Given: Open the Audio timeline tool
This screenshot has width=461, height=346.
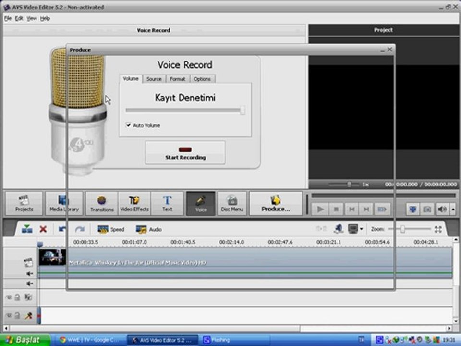Looking at the screenshot, I should tap(149, 229).
